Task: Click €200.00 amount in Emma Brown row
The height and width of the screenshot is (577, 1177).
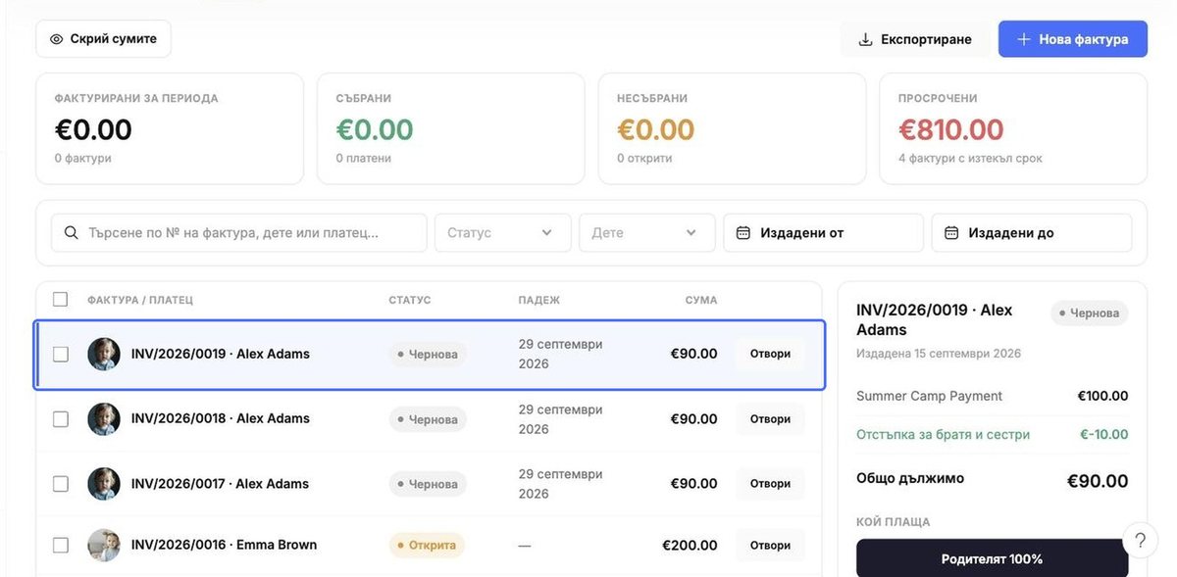Action: tap(690, 545)
